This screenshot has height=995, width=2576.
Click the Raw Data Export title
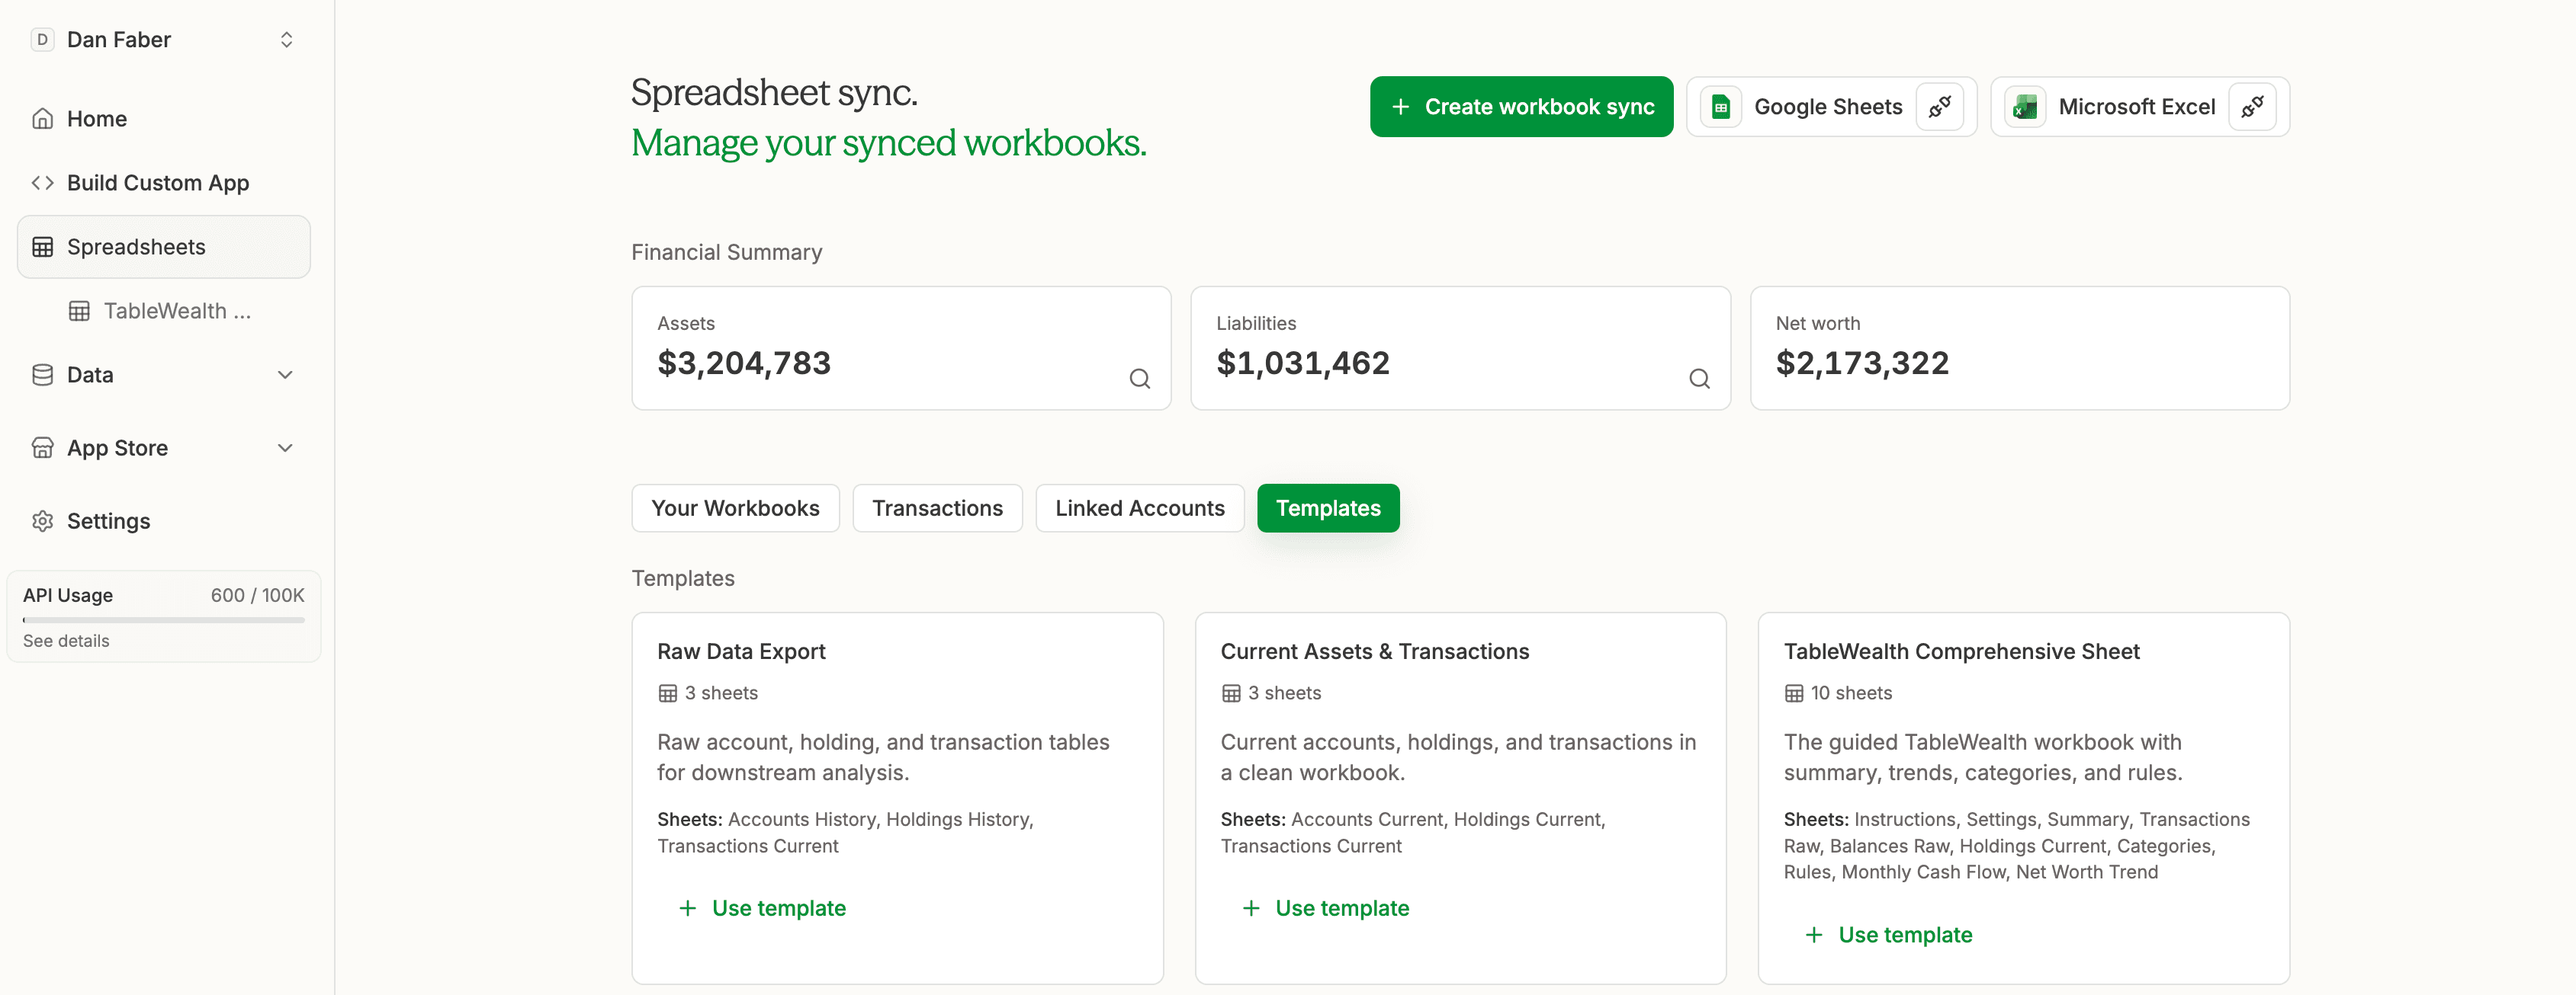pos(741,651)
